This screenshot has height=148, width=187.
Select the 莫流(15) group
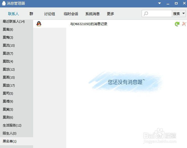coord(17,45)
